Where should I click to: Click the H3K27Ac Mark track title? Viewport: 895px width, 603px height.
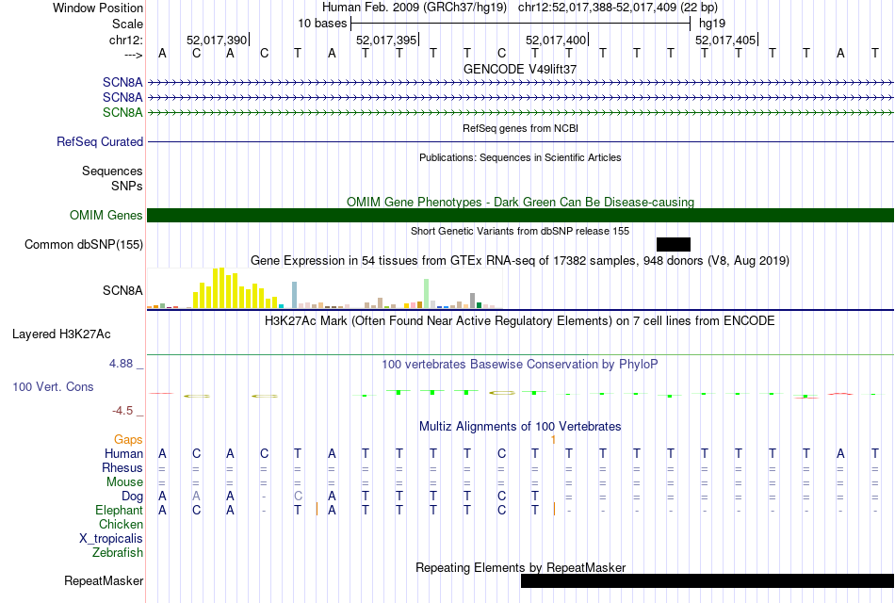point(520,321)
